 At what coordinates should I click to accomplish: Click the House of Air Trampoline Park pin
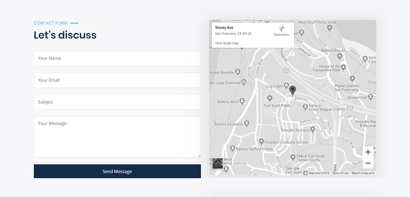point(343,67)
